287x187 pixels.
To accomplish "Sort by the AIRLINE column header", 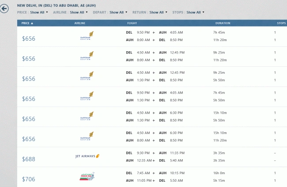I will 80,23.
